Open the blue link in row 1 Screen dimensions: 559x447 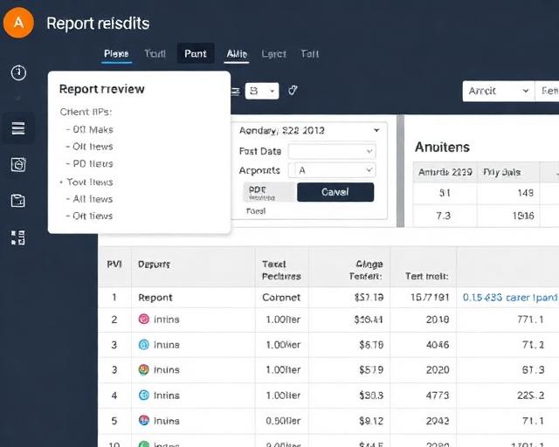point(510,298)
